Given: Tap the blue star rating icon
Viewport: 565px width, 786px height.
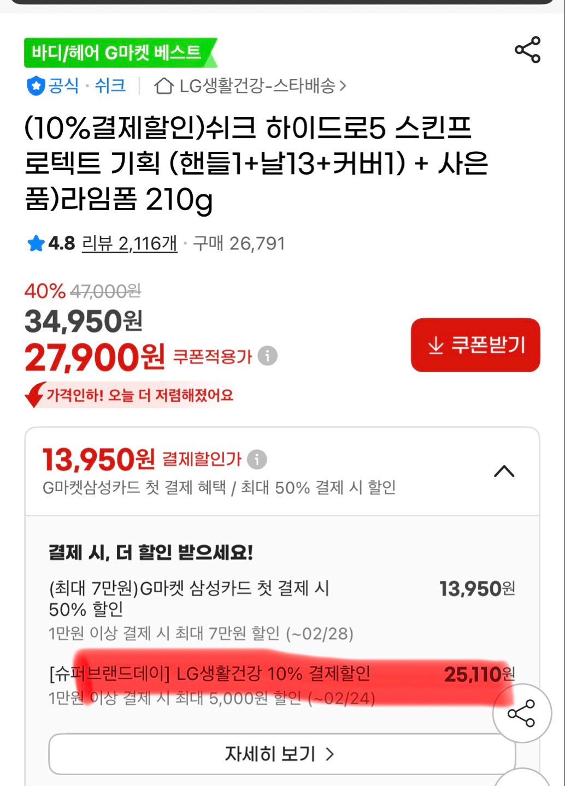Looking at the screenshot, I should [36, 243].
